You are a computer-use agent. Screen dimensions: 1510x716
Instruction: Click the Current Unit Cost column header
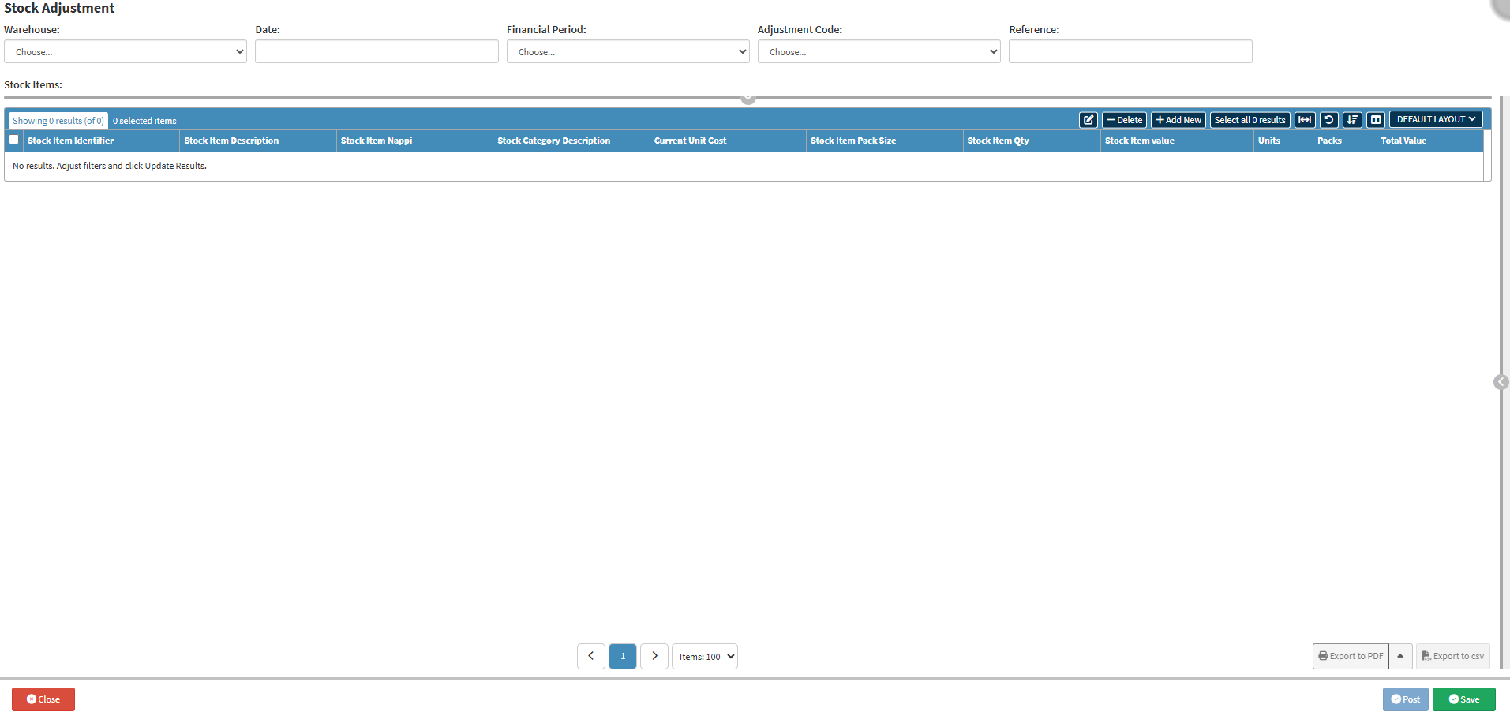click(690, 141)
